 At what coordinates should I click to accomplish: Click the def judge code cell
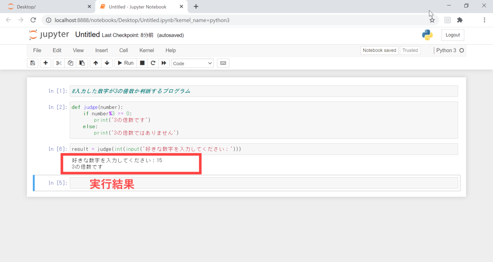pos(264,120)
